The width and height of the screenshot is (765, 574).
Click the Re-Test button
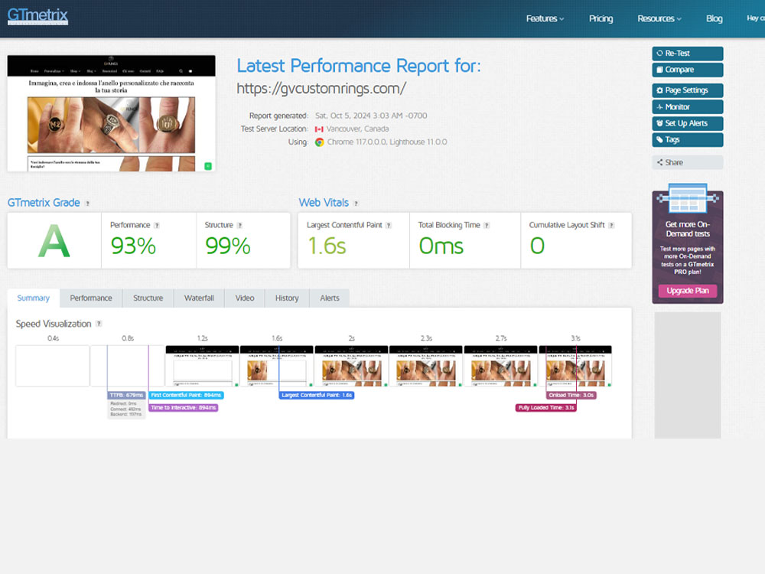(688, 54)
